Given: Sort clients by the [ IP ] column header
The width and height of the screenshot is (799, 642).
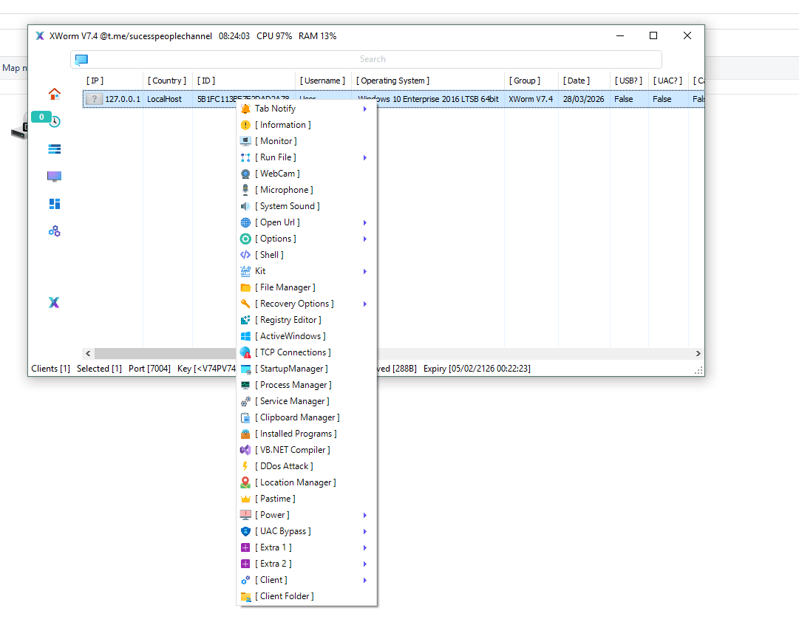Looking at the screenshot, I should [x=96, y=81].
